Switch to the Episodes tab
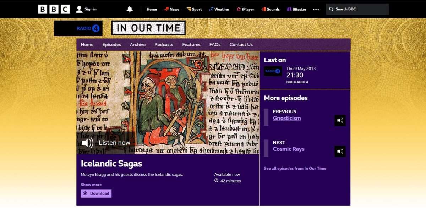 click(x=111, y=44)
